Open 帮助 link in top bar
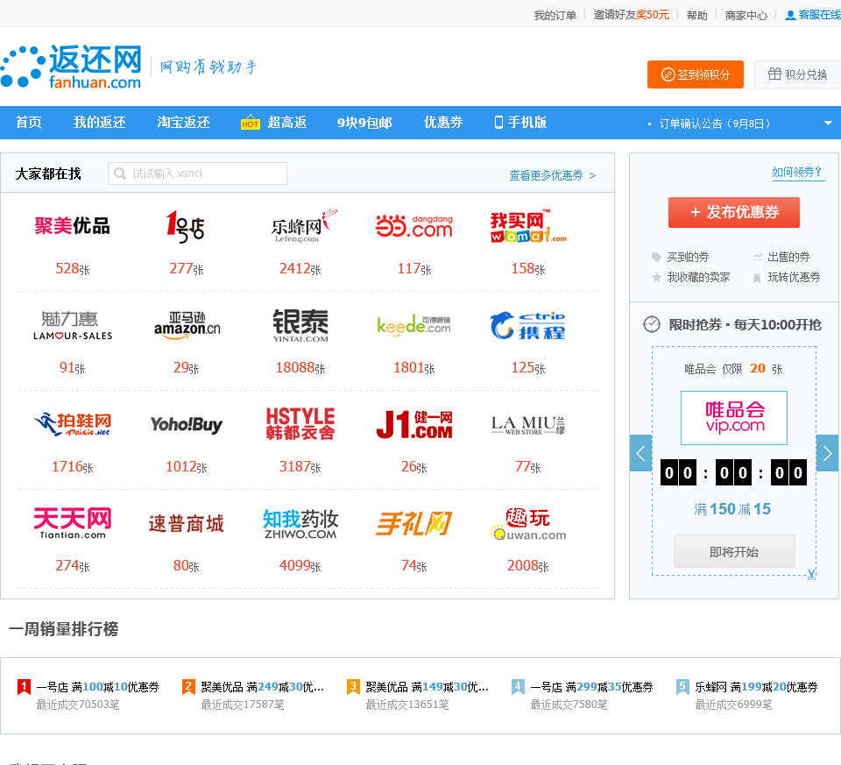 [x=696, y=15]
